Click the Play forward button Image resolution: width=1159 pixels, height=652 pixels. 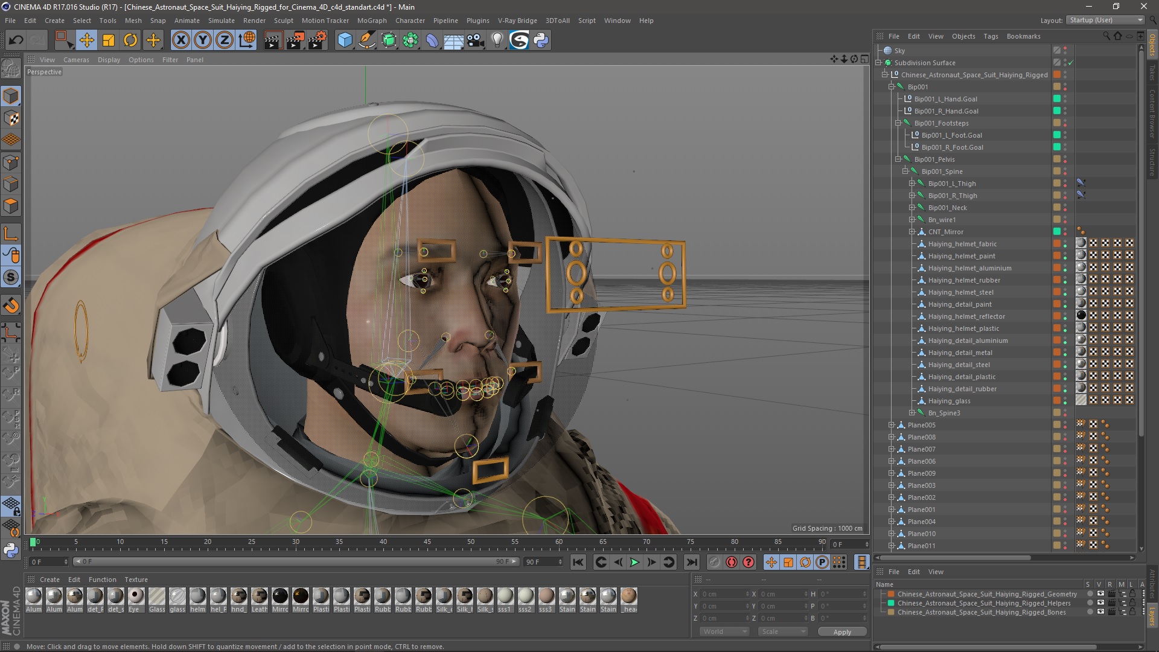[634, 562]
